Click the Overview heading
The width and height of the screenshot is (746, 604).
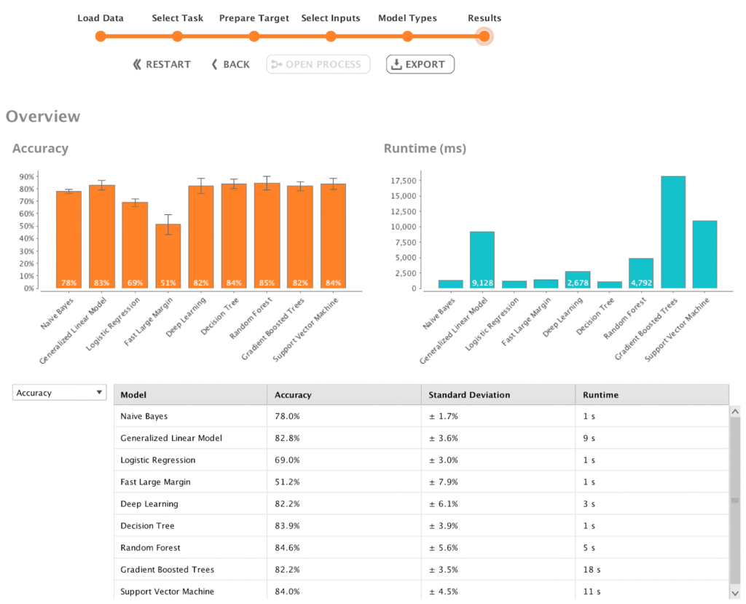[43, 116]
